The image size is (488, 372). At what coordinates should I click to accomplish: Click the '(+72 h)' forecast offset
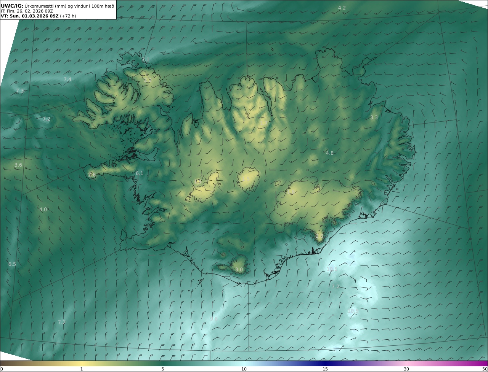pyautogui.click(x=68, y=16)
